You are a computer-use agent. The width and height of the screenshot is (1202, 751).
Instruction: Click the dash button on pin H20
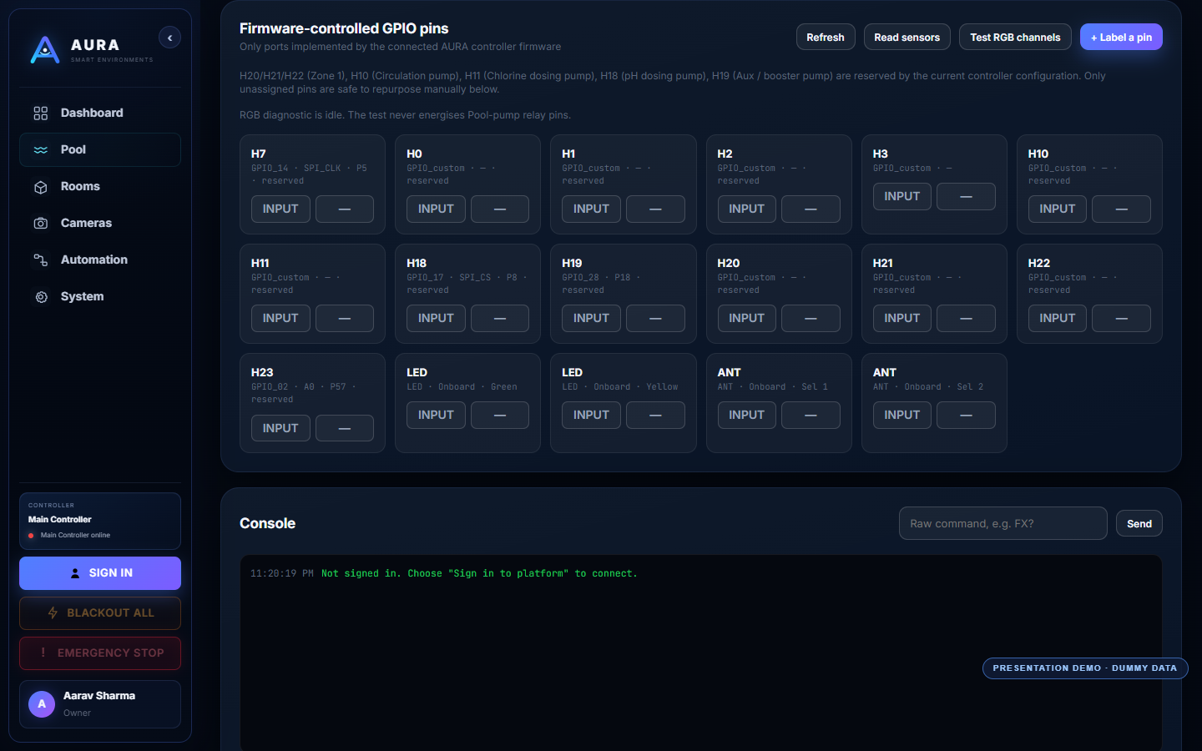click(811, 318)
